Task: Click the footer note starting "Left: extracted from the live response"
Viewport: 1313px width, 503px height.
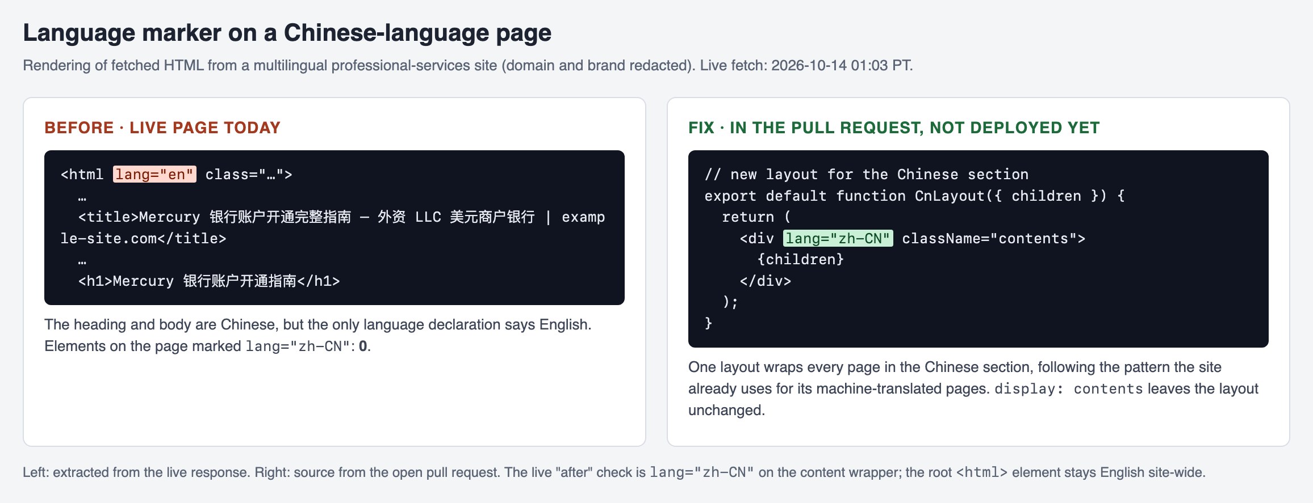Action: click(614, 472)
